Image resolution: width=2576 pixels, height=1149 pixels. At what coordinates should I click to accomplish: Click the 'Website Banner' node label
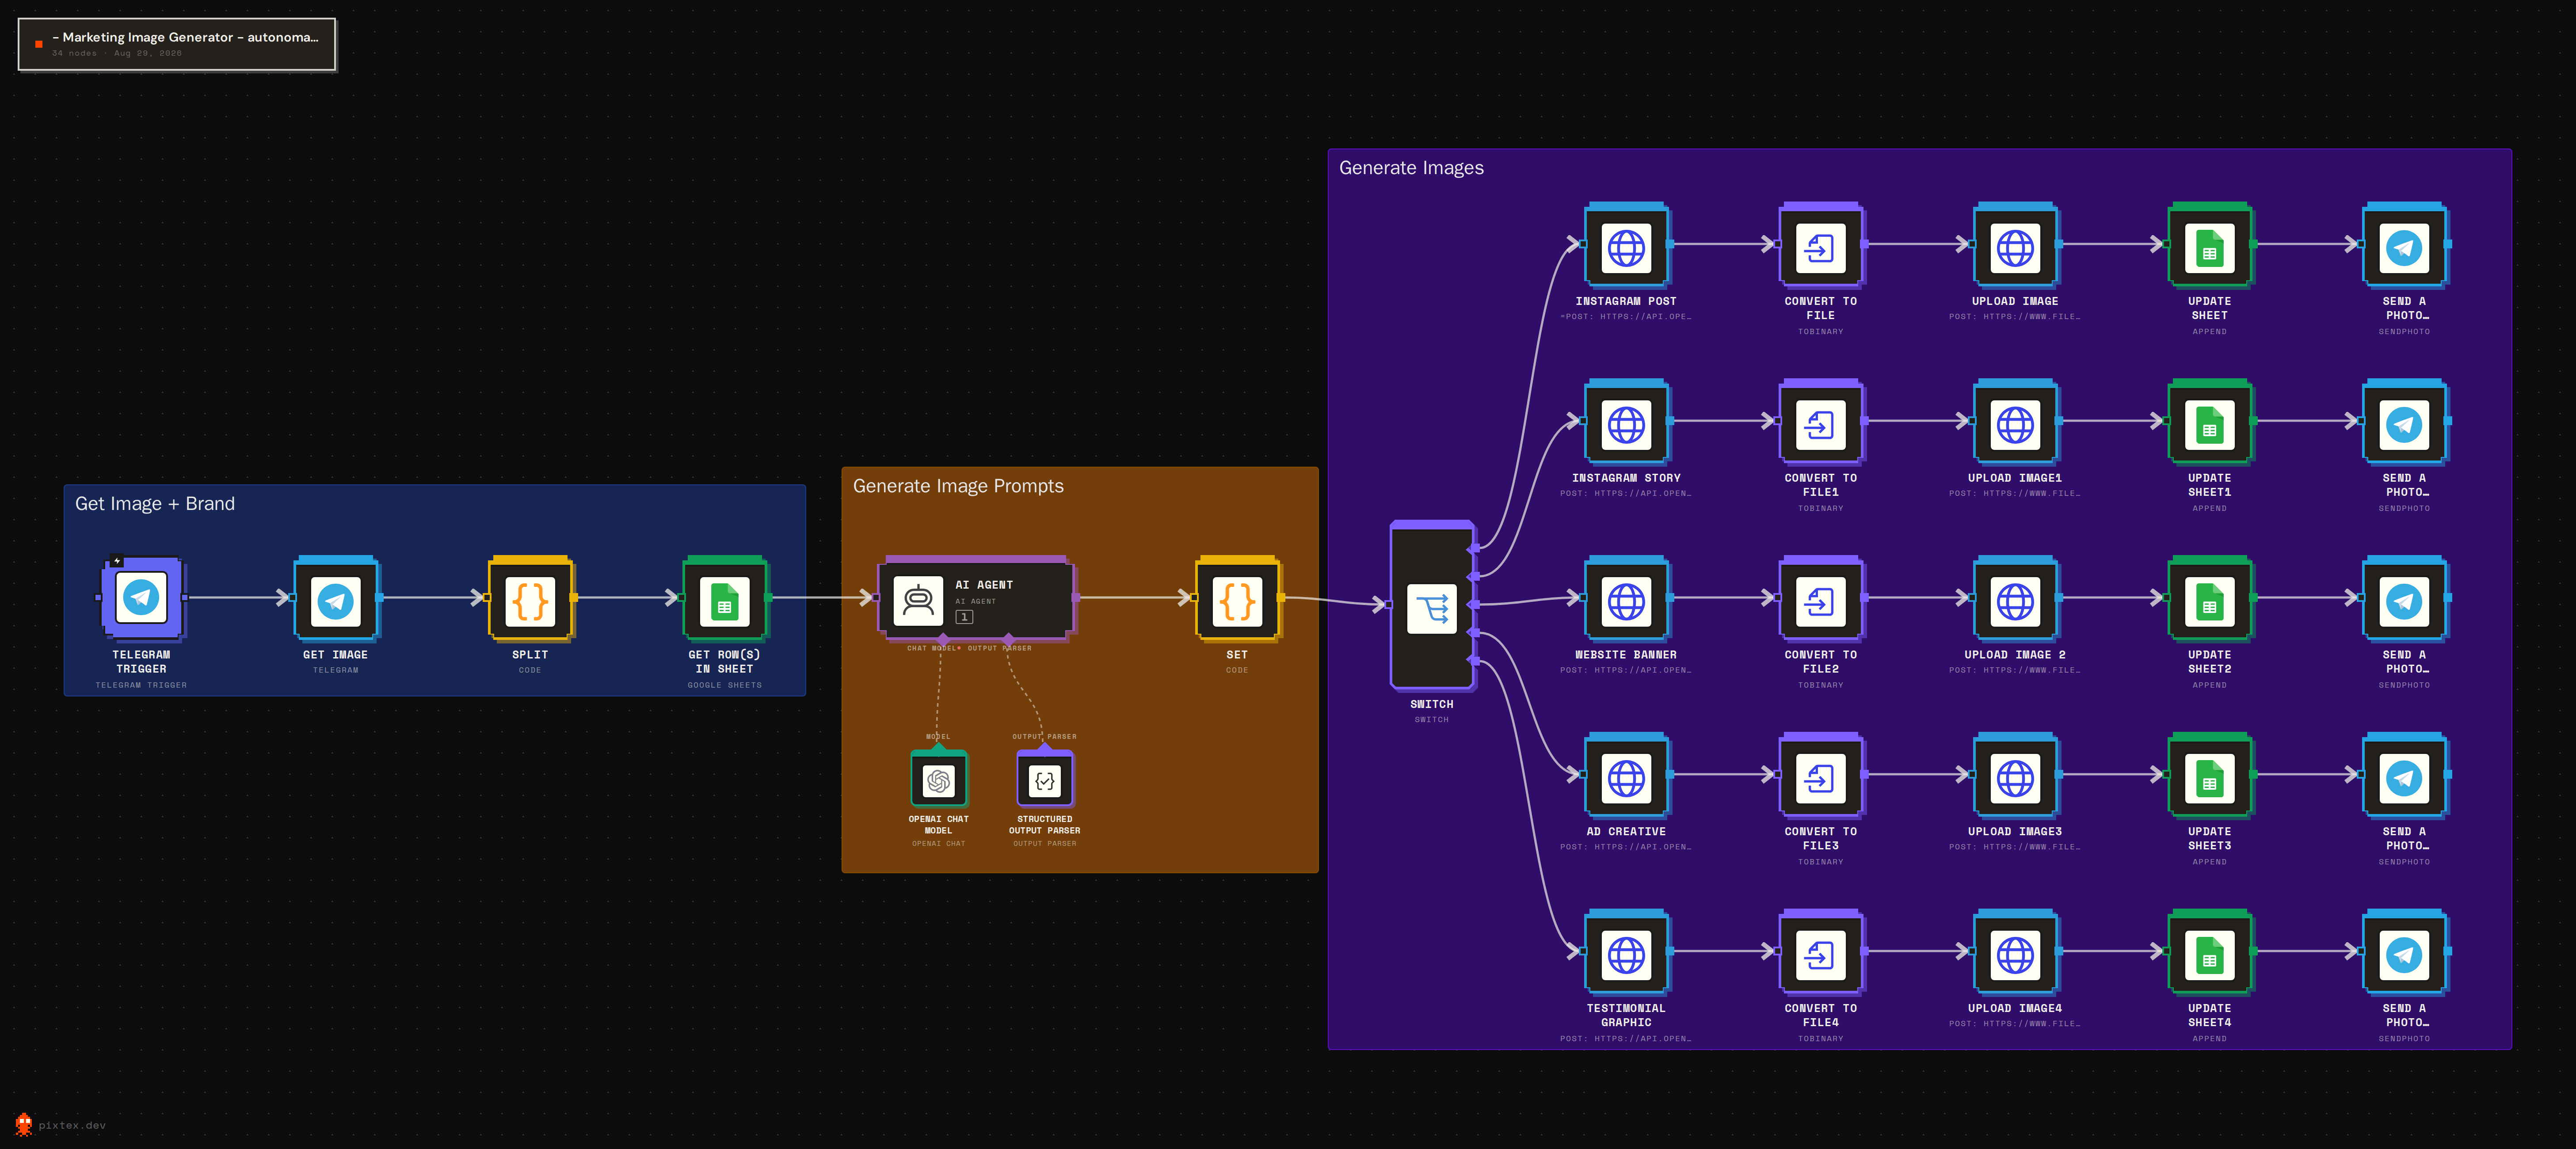(x=1626, y=655)
